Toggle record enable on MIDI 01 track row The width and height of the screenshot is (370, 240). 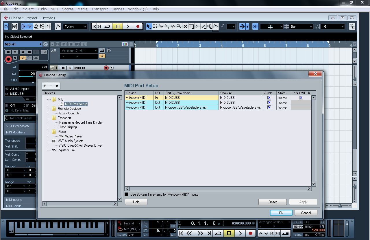(106, 68)
